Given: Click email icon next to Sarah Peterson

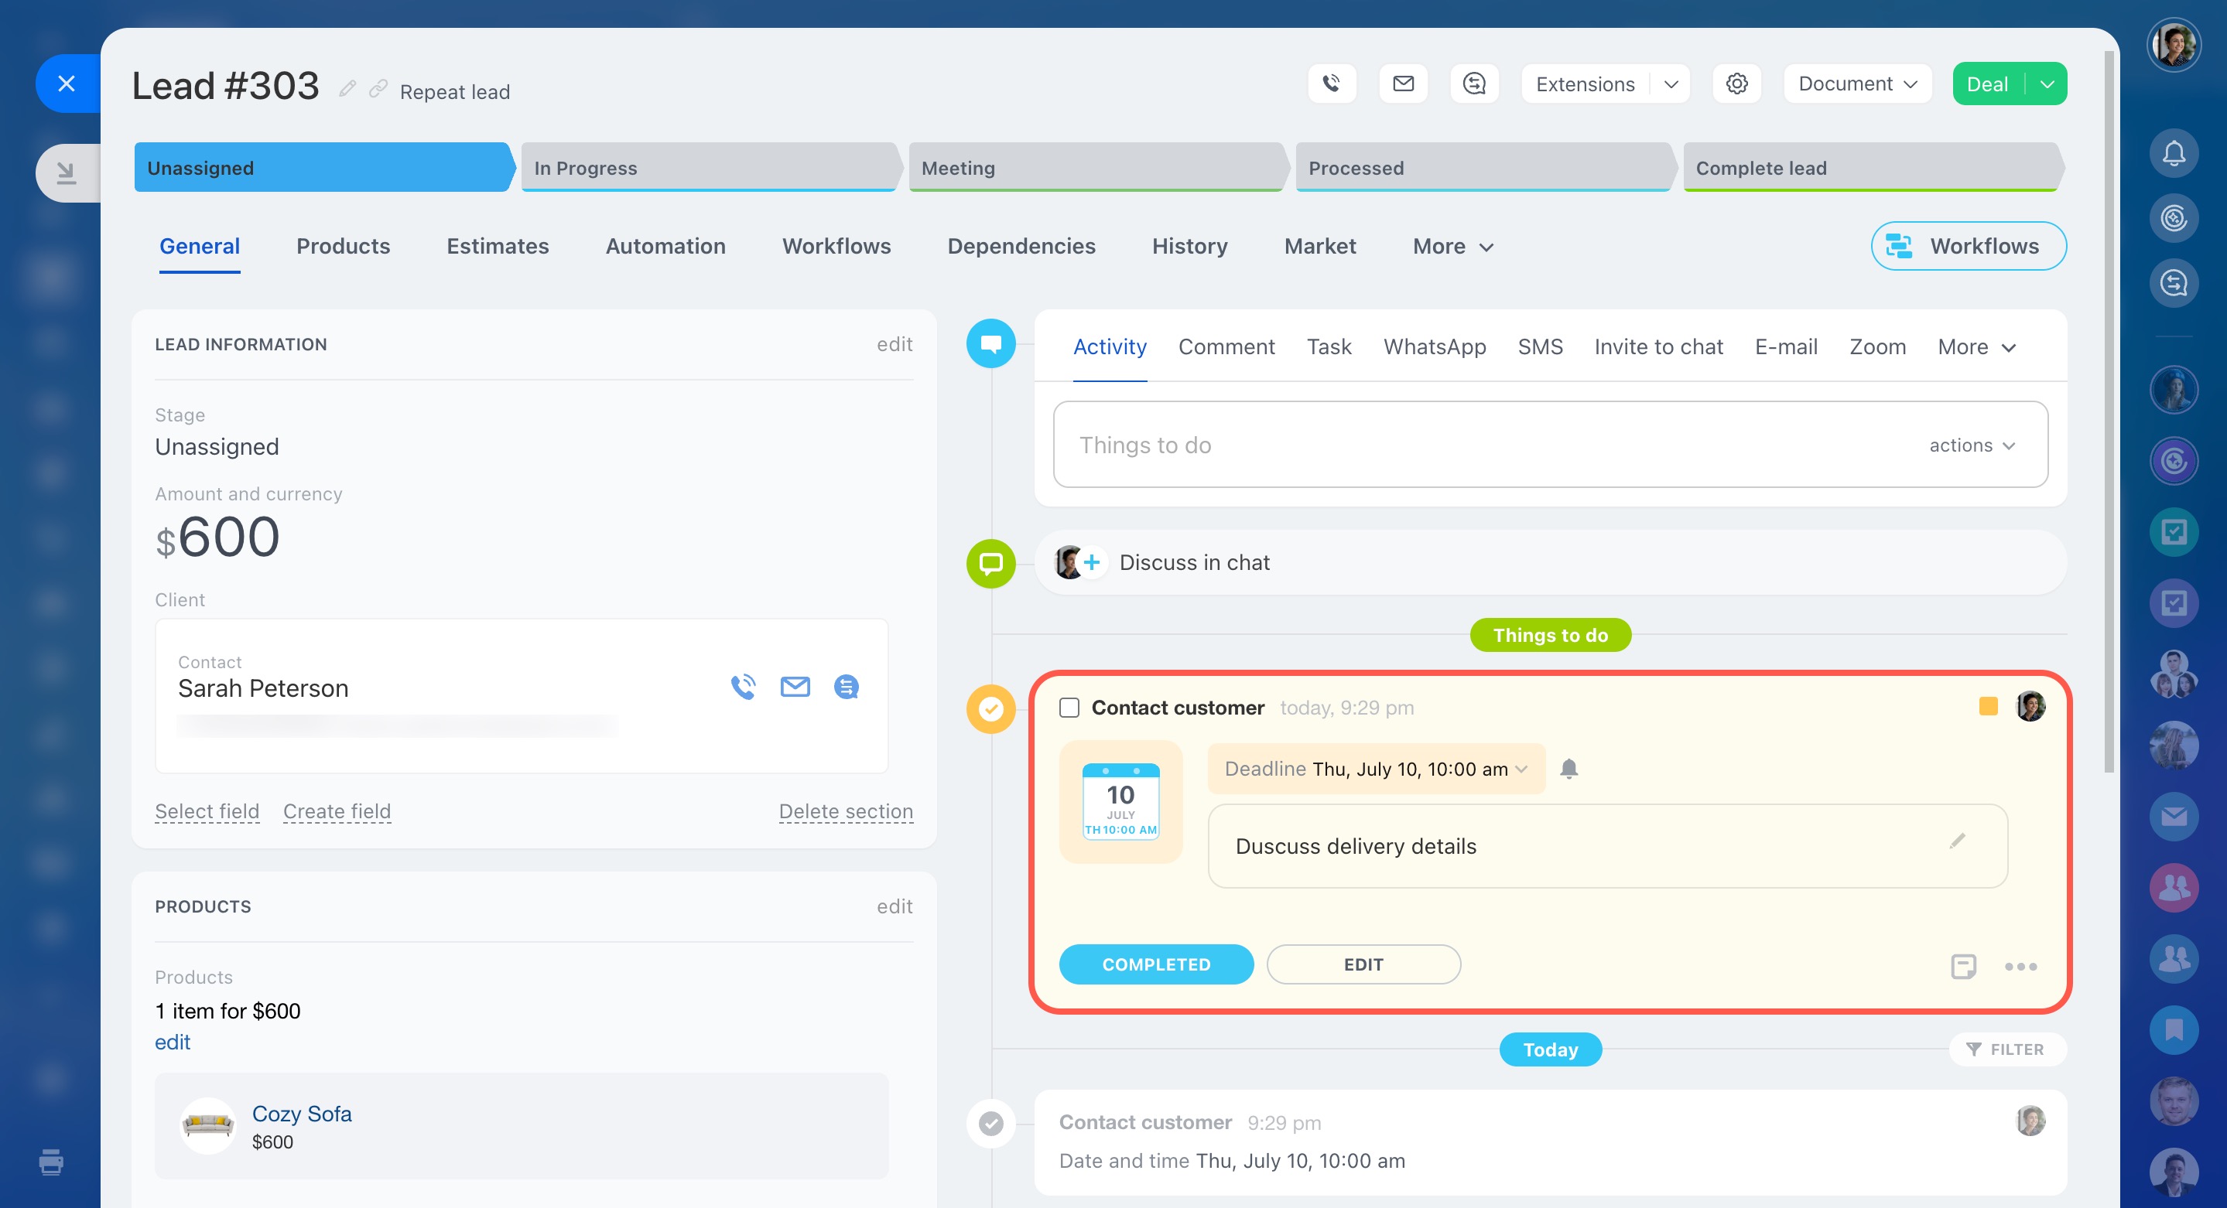Looking at the screenshot, I should coord(795,687).
